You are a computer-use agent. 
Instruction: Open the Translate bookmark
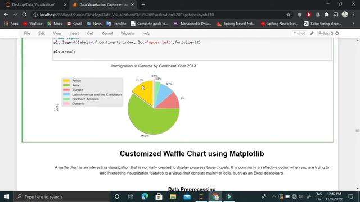tap(116, 24)
